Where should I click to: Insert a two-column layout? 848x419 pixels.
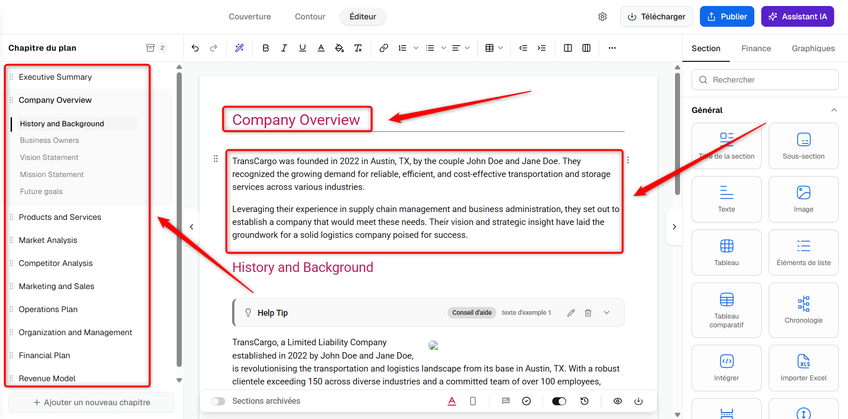[x=568, y=48]
